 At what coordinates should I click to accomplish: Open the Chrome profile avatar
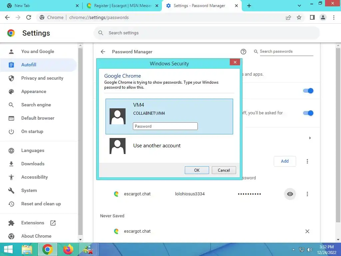click(x=323, y=17)
